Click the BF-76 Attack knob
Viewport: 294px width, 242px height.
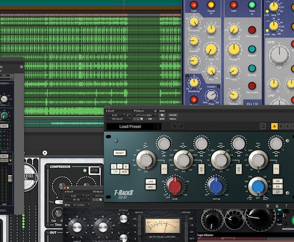coord(123,219)
